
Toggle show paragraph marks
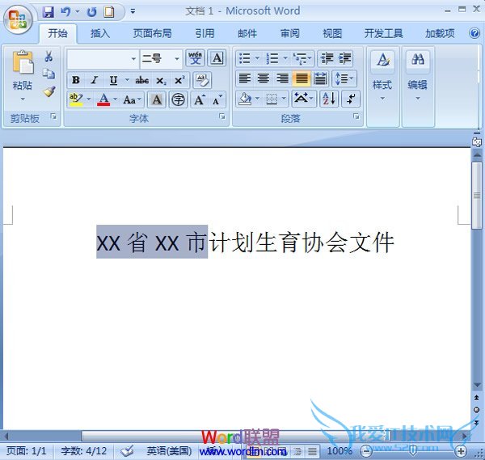pos(351,99)
